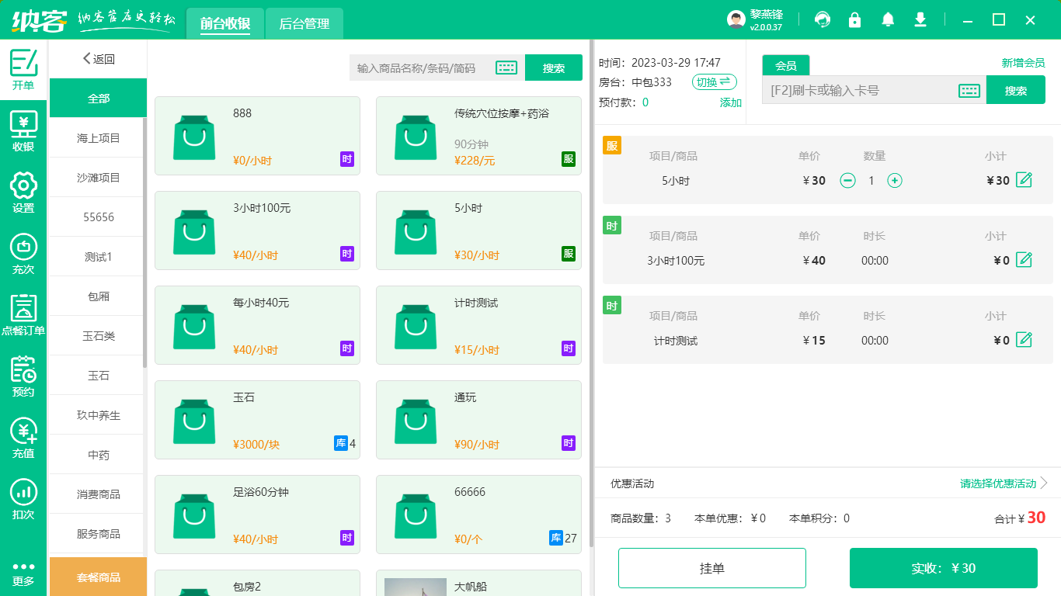Screen dimensions: 1061x596
Task: Click the member card number input field
Action: (x=858, y=91)
